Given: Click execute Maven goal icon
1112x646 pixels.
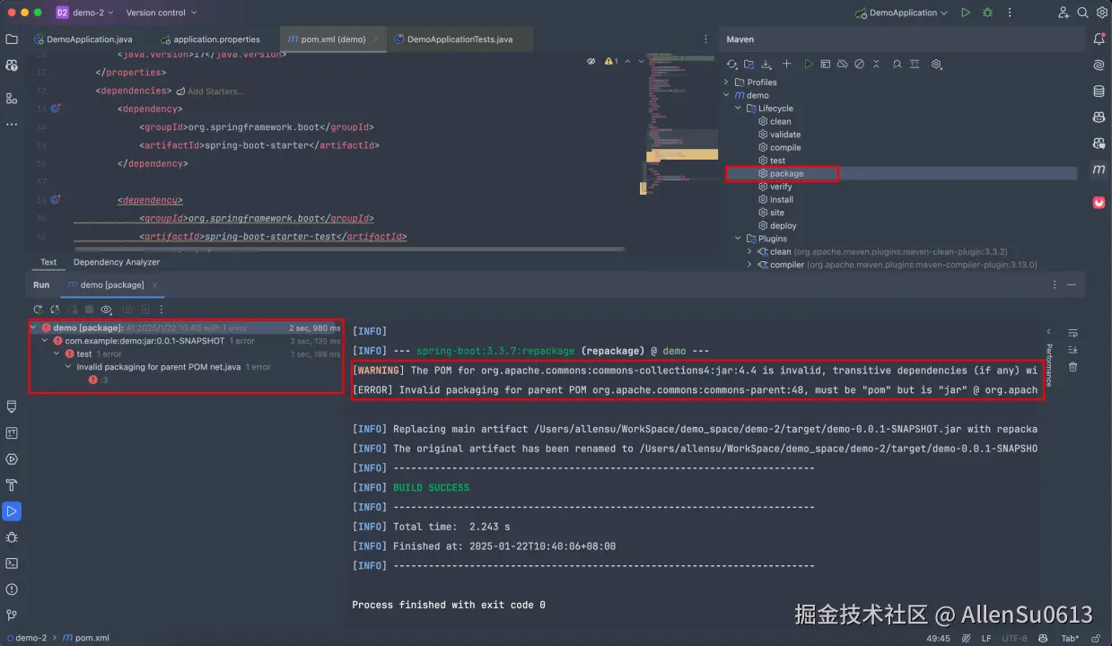Looking at the screenshot, I should tap(825, 65).
